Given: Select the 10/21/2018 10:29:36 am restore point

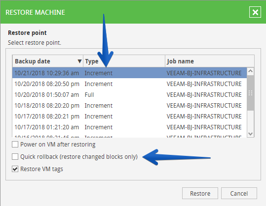Looking at the screenshot, I should (129, 73).
